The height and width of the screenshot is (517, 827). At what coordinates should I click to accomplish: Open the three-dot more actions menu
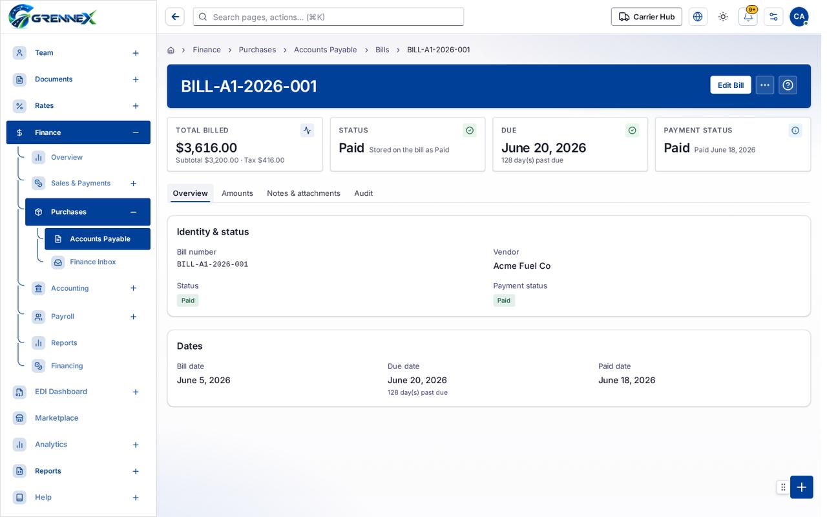pos(765,85)
